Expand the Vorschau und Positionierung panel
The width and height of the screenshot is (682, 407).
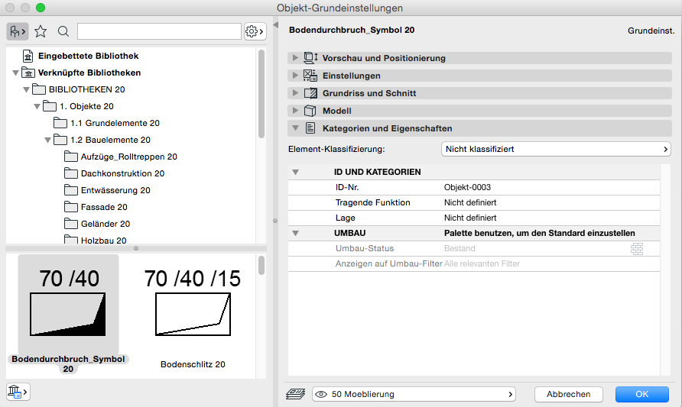(294, 58)
